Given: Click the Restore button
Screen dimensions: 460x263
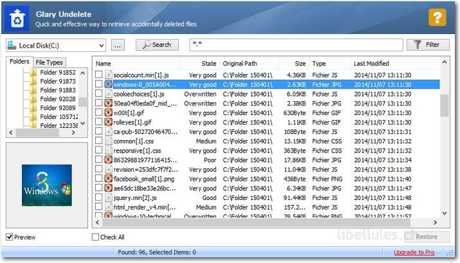Looking at the screenshot, I should tap(427, 237).
